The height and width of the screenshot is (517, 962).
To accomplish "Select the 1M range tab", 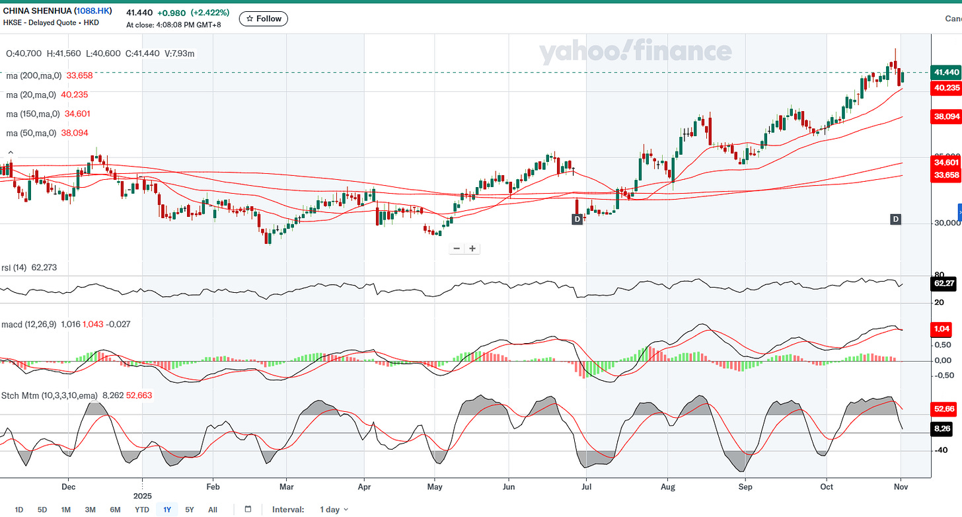I will 65,510.
